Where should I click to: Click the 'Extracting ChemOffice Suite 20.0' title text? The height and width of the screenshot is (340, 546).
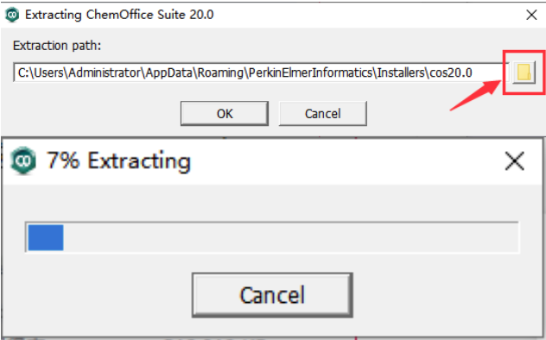[x=119, y=15]
